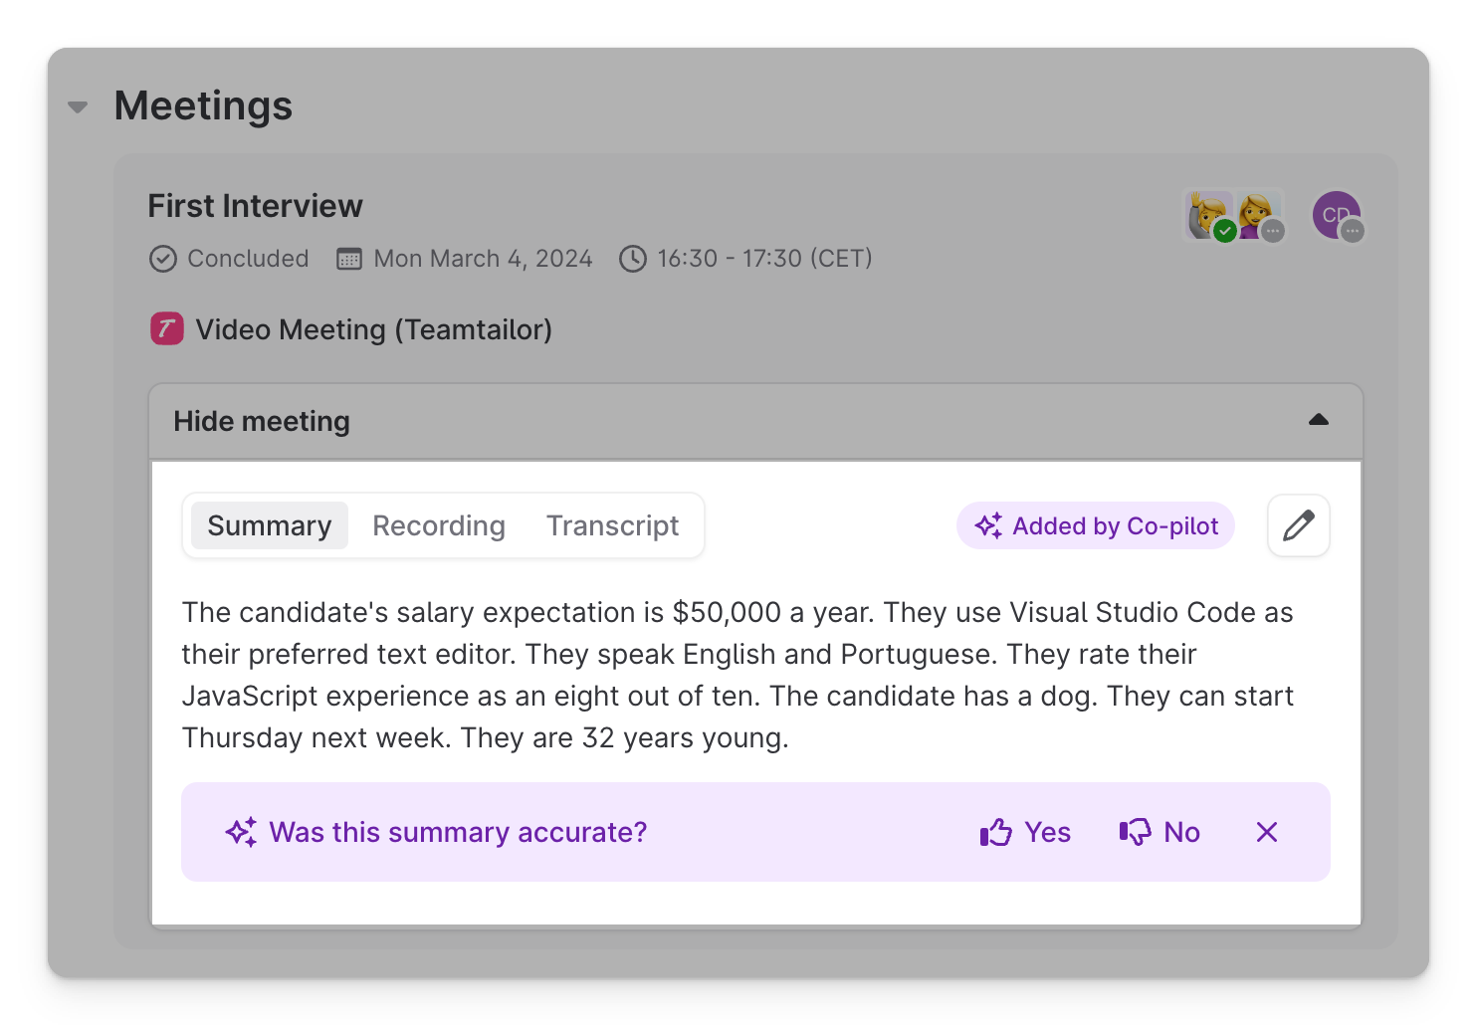Click the pencil icon to edit summary

(1298, 525)
